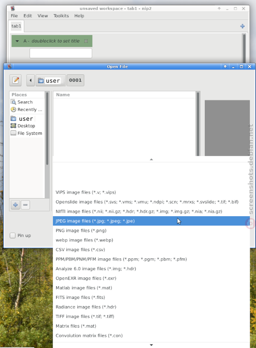Open the Toolkits menu
The height and width of the screenshot is (348, 256).
tap(61, 16)
